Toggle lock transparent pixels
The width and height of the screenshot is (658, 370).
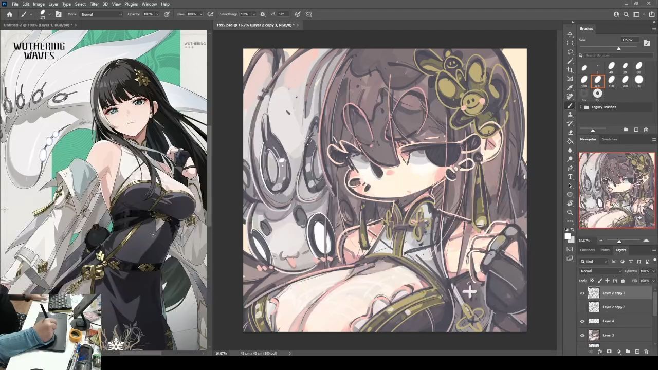pyautogui.click(x=592, y=281)
